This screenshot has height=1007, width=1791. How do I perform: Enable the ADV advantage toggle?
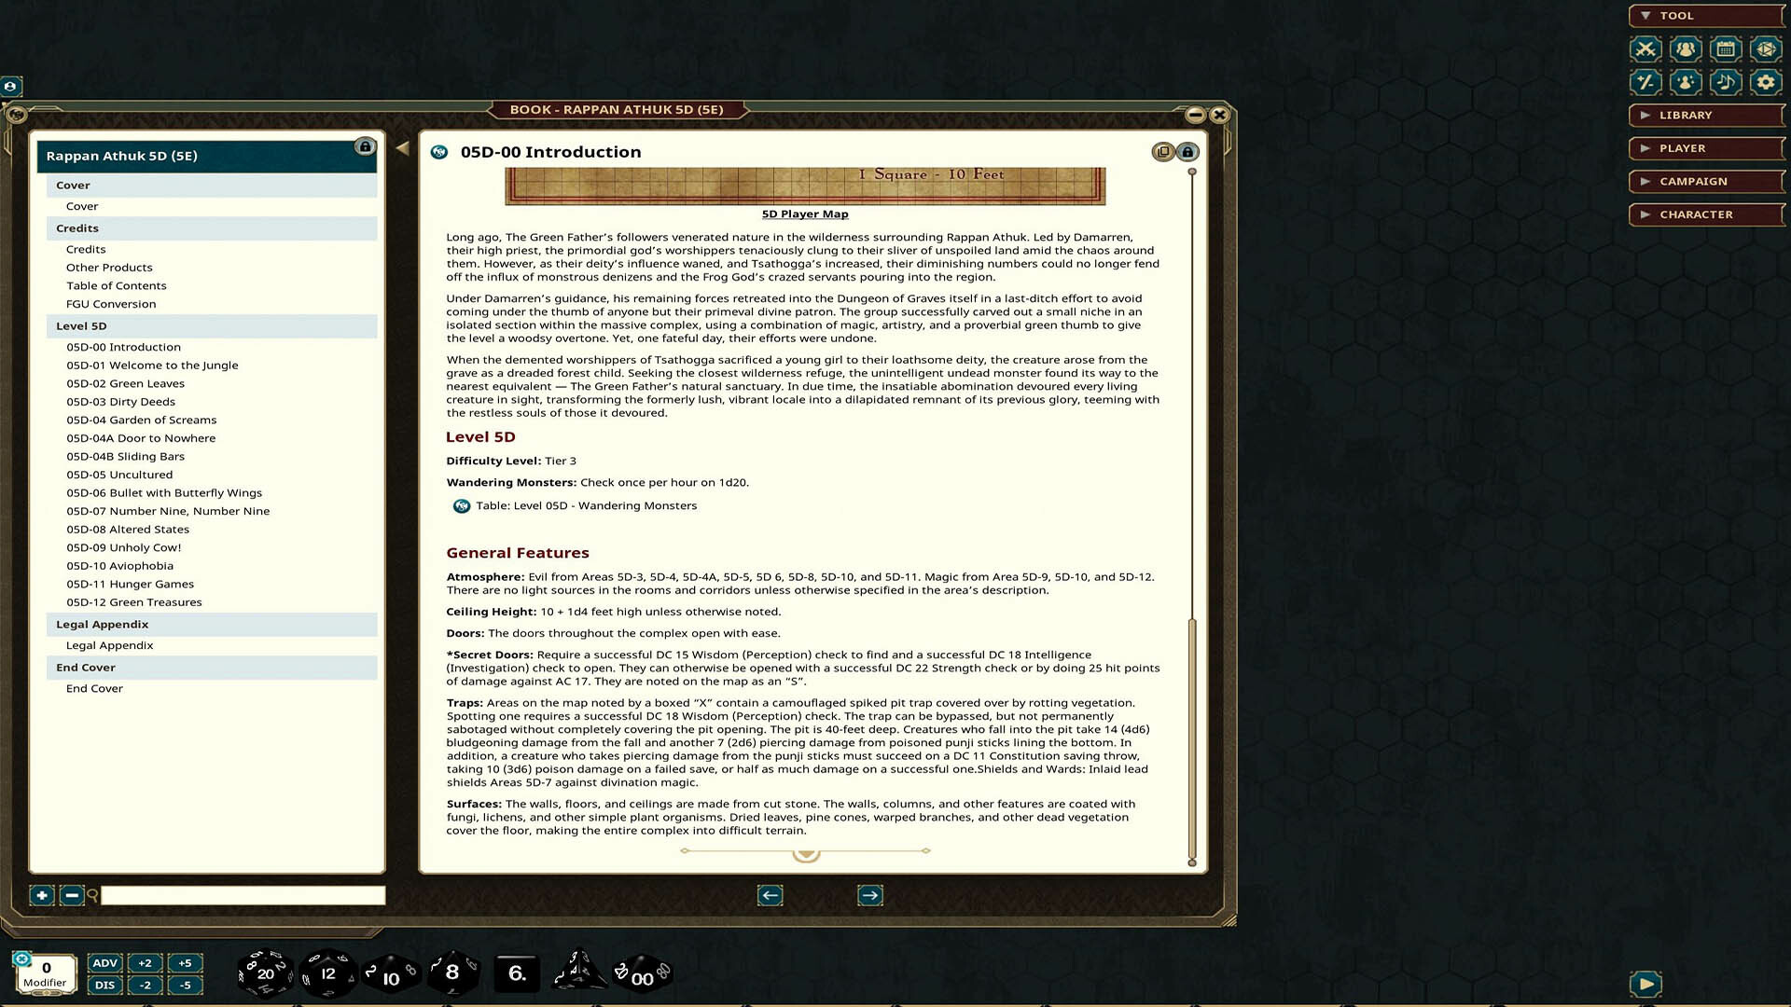tap(104, 963)
